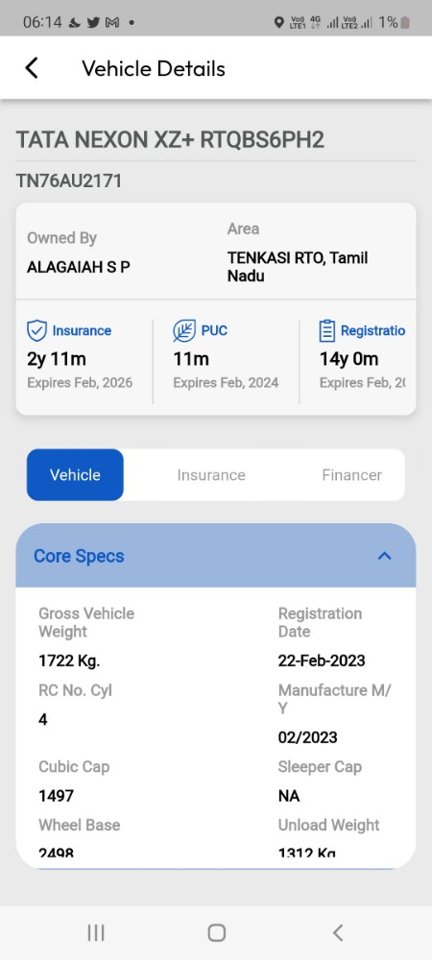Select the Vehicle tab

tap(75, 475)
